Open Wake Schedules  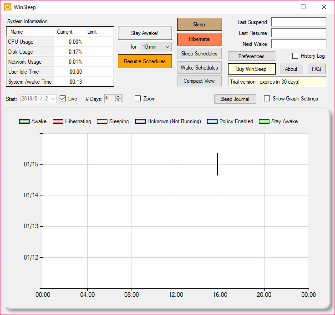tap(199, 68)
